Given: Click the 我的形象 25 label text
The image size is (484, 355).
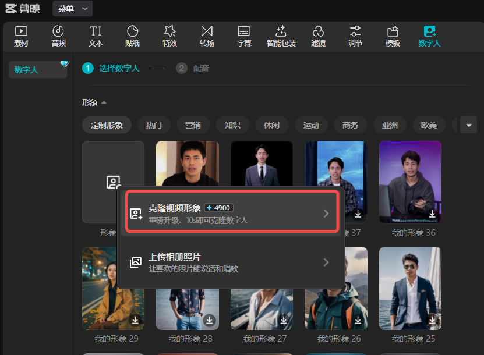Looking at the screenshot, I should coord(414,339).
